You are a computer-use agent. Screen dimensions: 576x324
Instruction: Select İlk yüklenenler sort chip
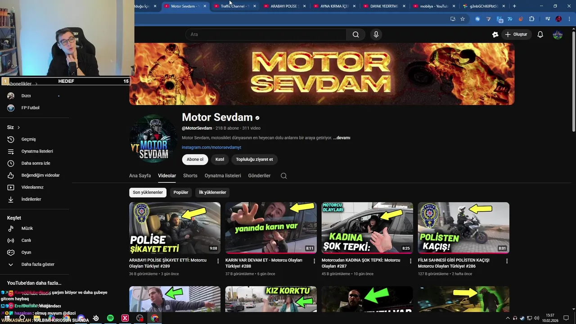212,192
